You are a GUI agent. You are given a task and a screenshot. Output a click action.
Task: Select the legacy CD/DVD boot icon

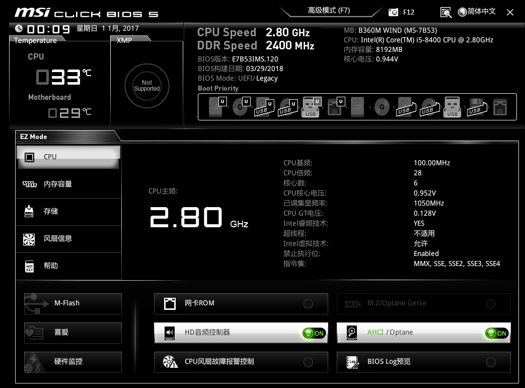382,107
